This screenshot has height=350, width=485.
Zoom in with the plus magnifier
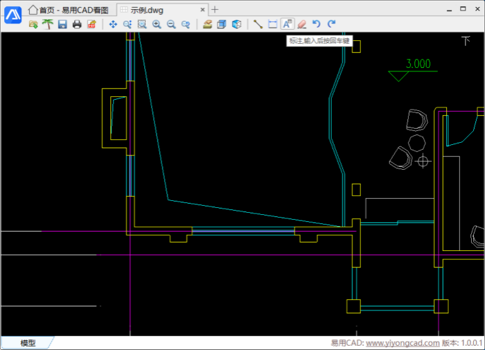coord(157,24)
